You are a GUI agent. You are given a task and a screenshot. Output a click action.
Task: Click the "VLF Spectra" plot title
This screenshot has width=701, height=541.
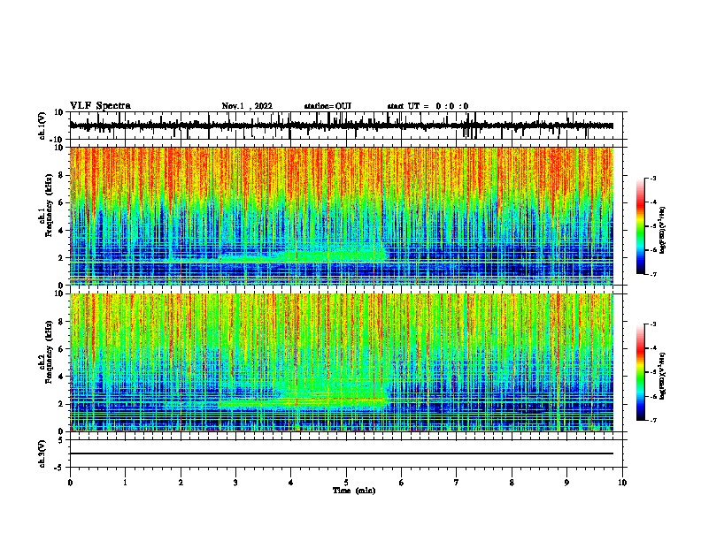click(100, 106)
